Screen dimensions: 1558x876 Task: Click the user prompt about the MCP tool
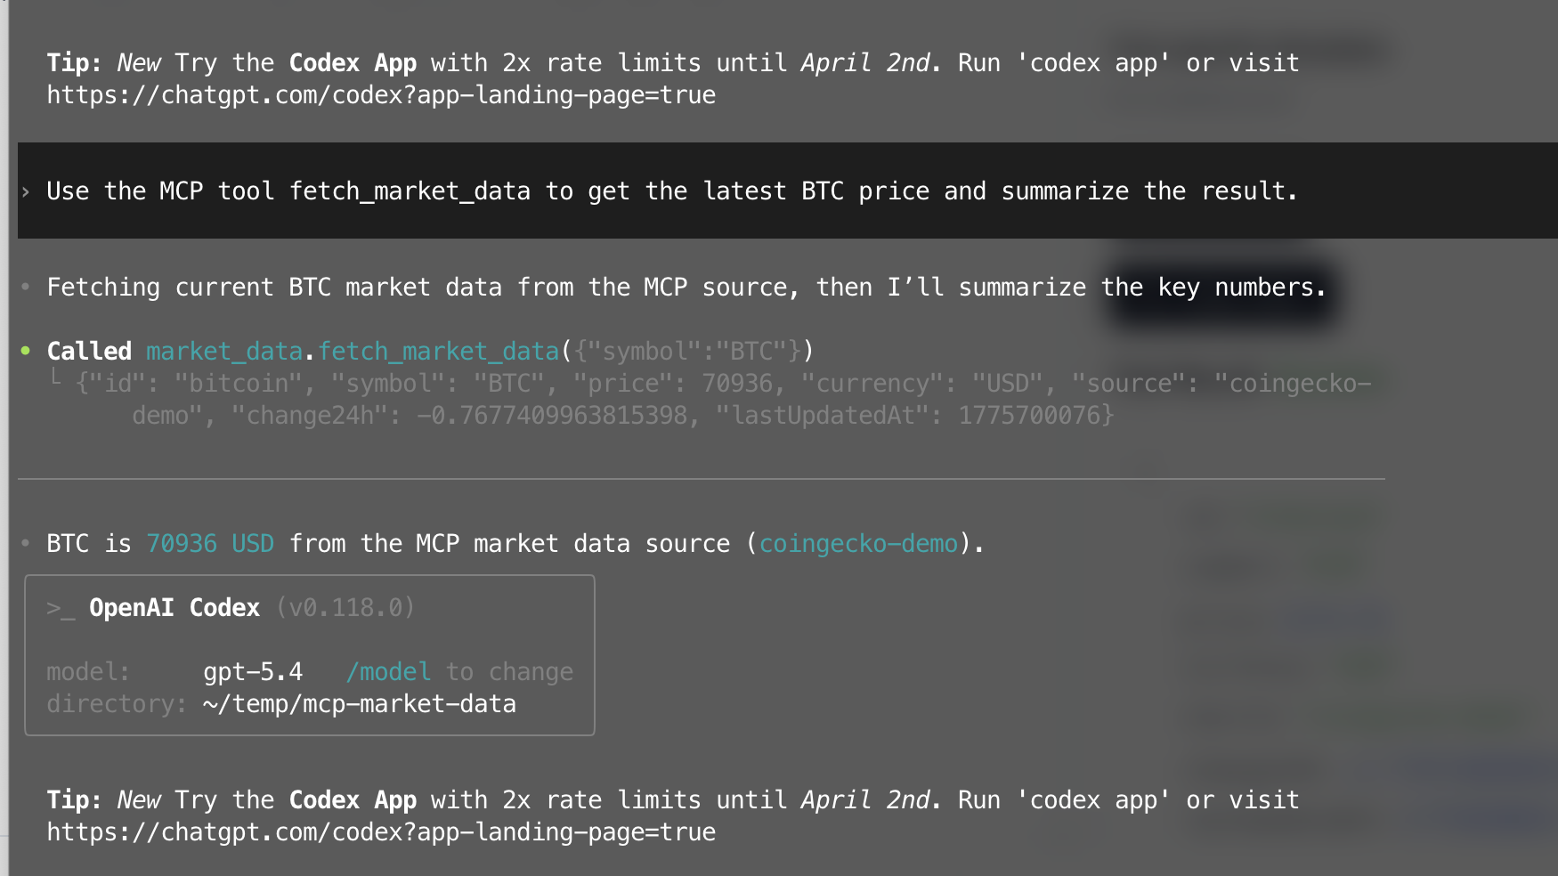pyautogui.click(x=671, y=191)
